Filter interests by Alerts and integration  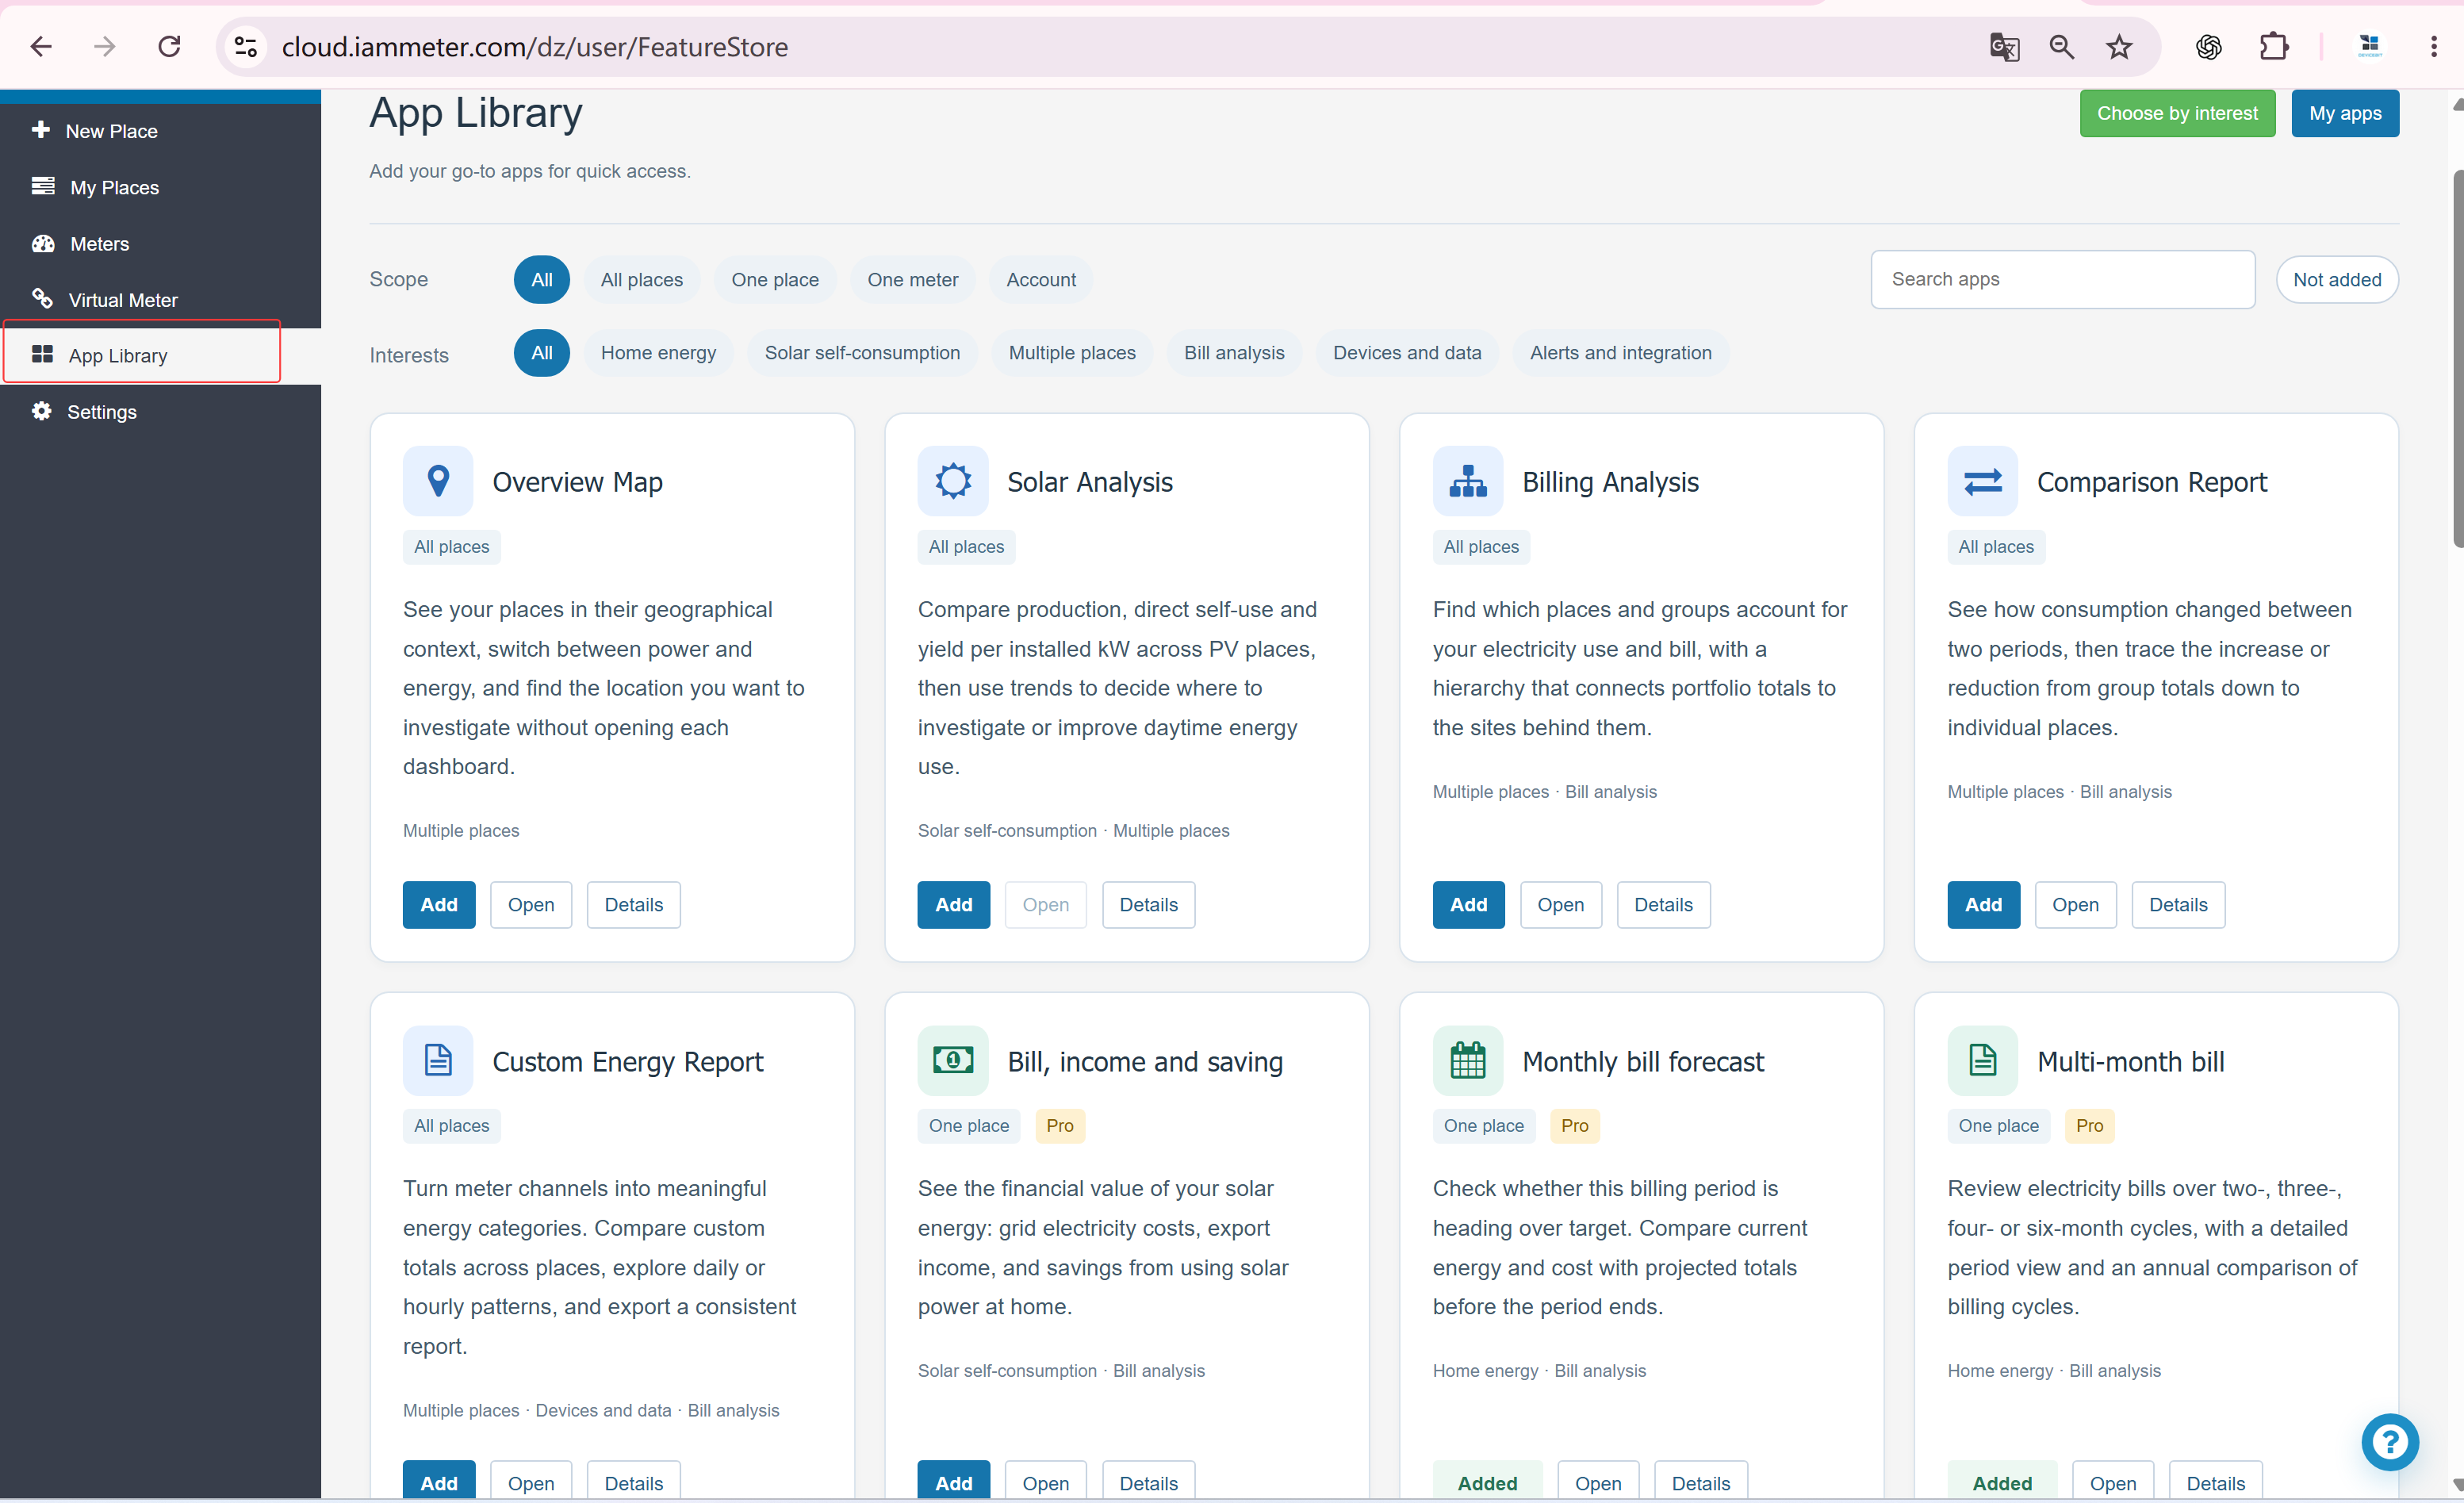tap(1620, 353)
